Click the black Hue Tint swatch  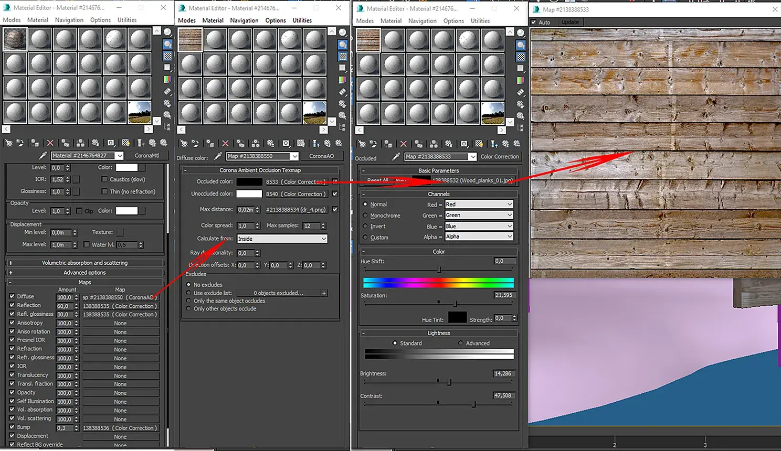[457, 317]
